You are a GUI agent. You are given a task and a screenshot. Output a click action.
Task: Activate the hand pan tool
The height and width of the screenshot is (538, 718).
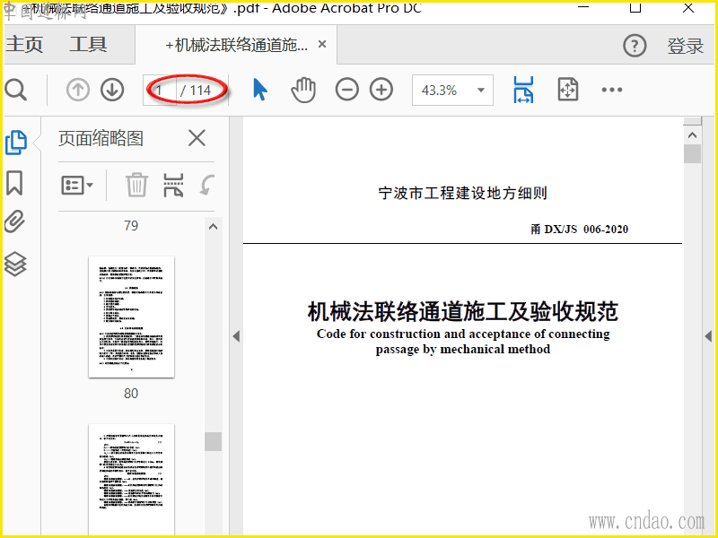(304, 90)
